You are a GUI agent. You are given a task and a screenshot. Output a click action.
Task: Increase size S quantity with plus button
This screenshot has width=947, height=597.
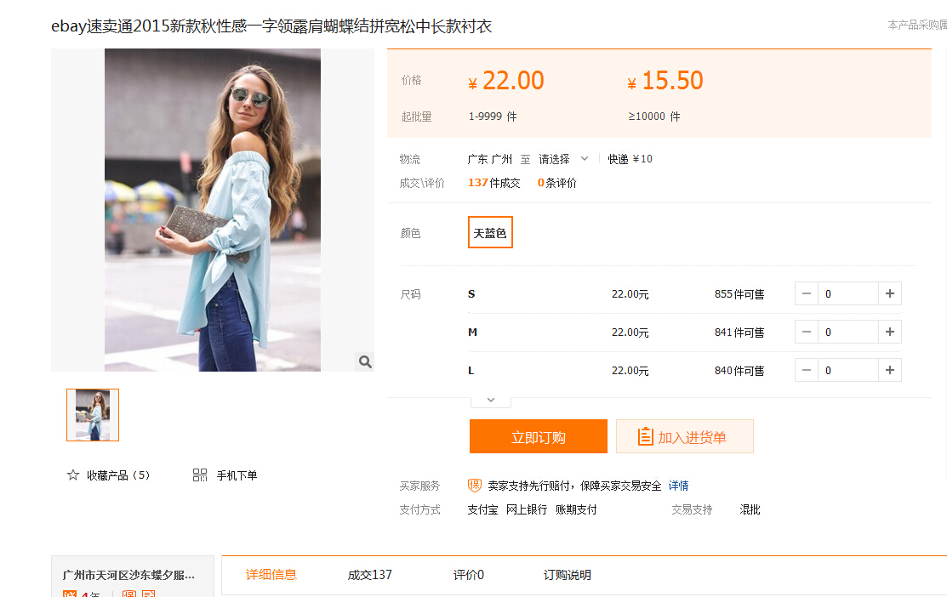click(x=890, y=294)
